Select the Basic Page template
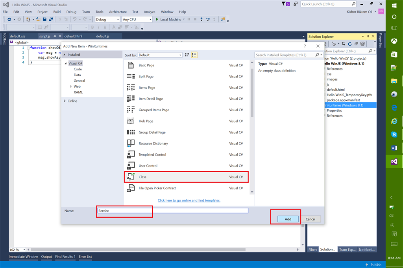Image resolution: width=403 pixels, height=268 pixels. coord(186,65)
